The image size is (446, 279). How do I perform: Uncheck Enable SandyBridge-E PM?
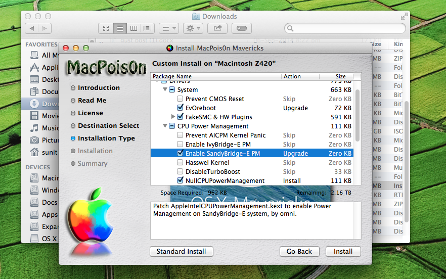[180, 153]
